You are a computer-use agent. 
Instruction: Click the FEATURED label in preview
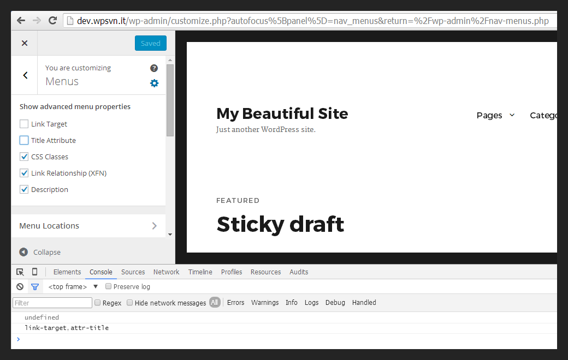[x=238, y=200]
